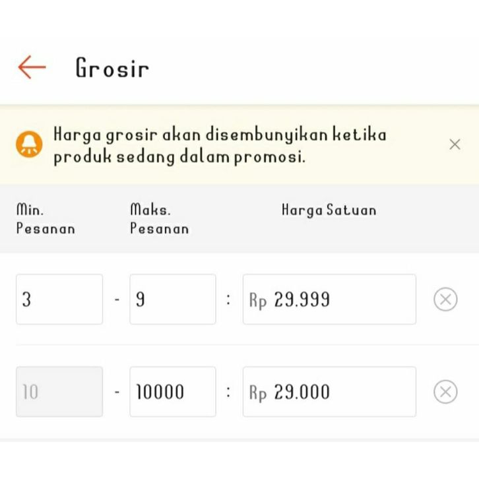The height and width of the screenshot is (479, 479).
Task: Delete the 10 - 10000 wholesale tier
Action: point(445,392)
